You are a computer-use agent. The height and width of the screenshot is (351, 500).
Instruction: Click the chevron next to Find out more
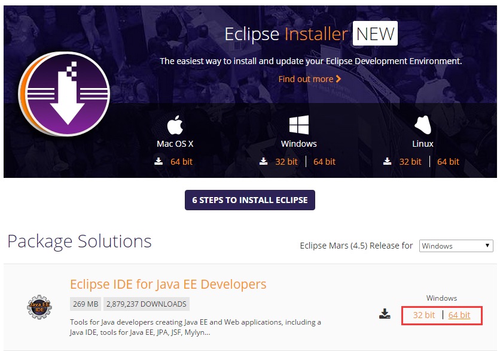coord(339,79)
